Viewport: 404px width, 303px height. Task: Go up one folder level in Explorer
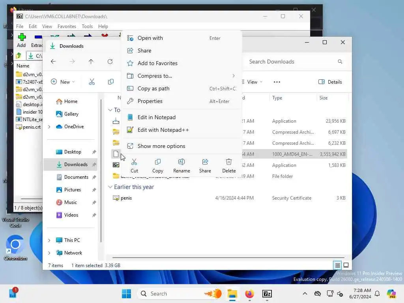click(x=91, y=62)
